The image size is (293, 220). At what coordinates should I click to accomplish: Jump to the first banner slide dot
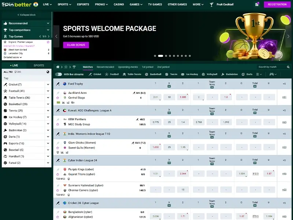155,56
